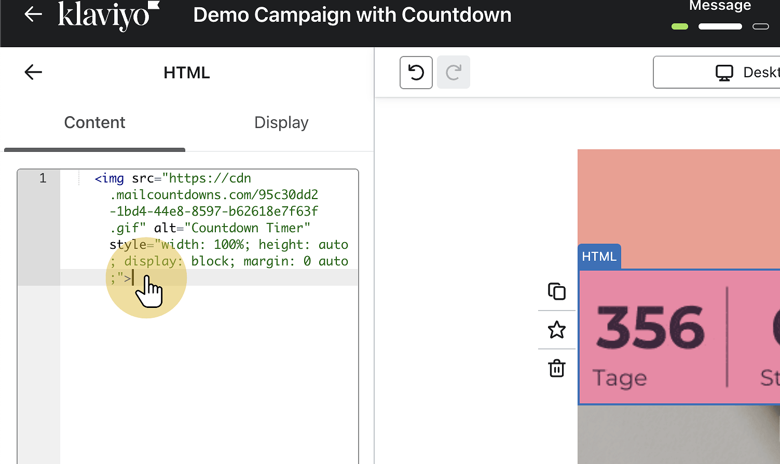The width and height of the screenshot is (780, 464).
Task: Select the countdown timer preview showing 356 Tage
Action: [675, 337]
